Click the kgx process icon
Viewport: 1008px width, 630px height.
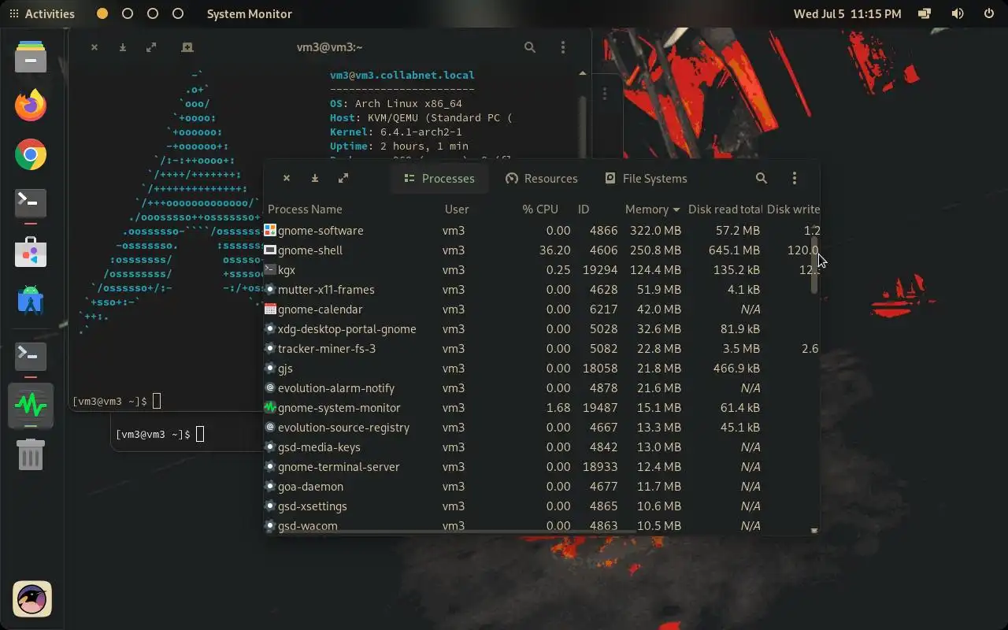(x=270, y=269)
